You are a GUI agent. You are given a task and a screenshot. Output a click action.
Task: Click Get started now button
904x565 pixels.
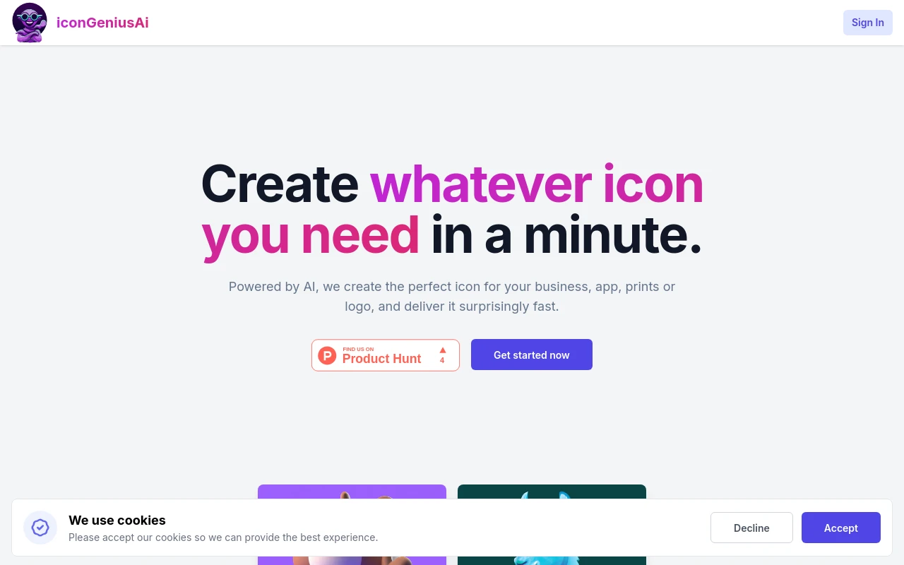point(532,355)
